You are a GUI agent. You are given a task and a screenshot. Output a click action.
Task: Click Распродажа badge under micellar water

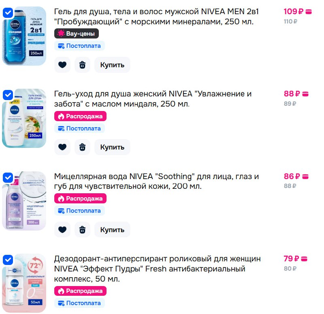pos(80,199)
